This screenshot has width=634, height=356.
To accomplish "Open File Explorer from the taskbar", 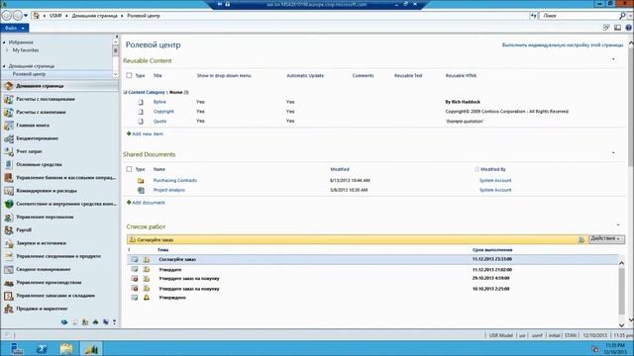I will (x=66, y=348).
